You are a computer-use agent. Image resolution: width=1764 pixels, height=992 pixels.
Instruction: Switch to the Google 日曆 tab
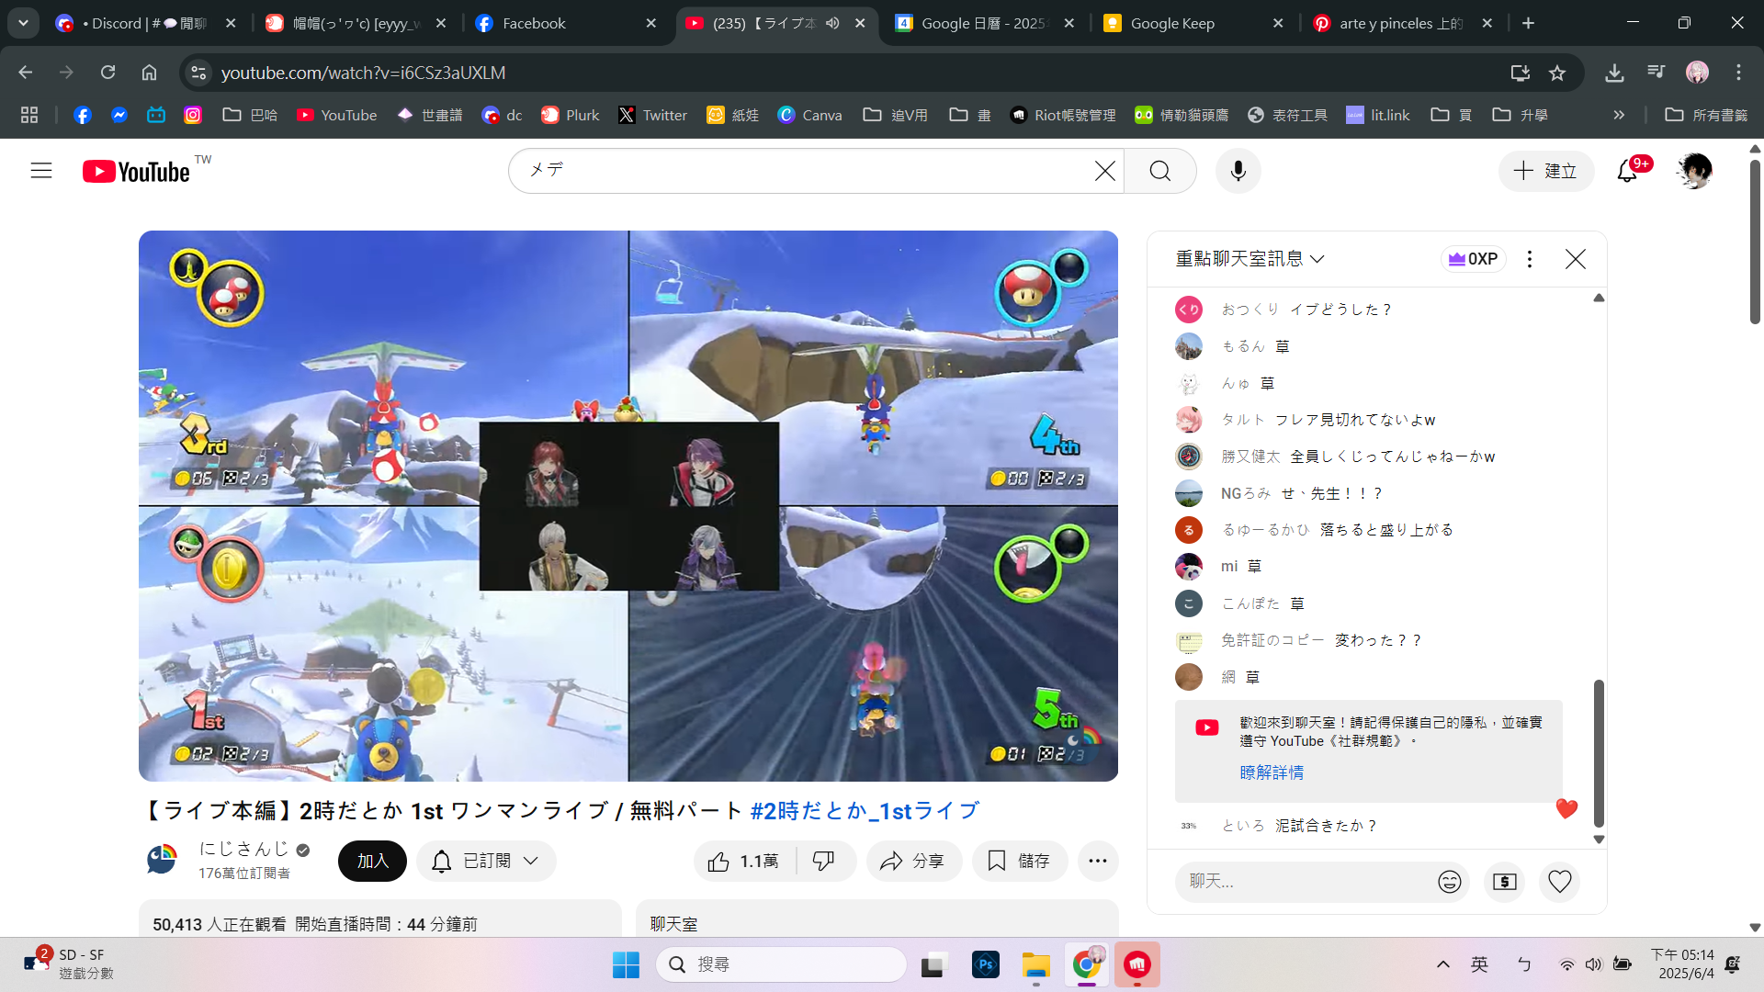(x=983, y=24)
